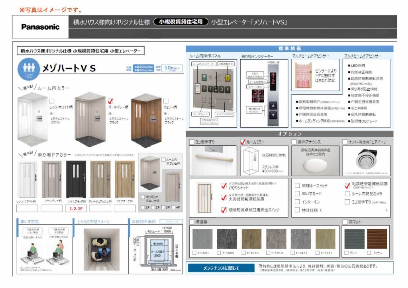Click the グレージュアッシュ柄 door thumbnail
The height and width of the screenshot is (288, 408).
tap(100, 179)
